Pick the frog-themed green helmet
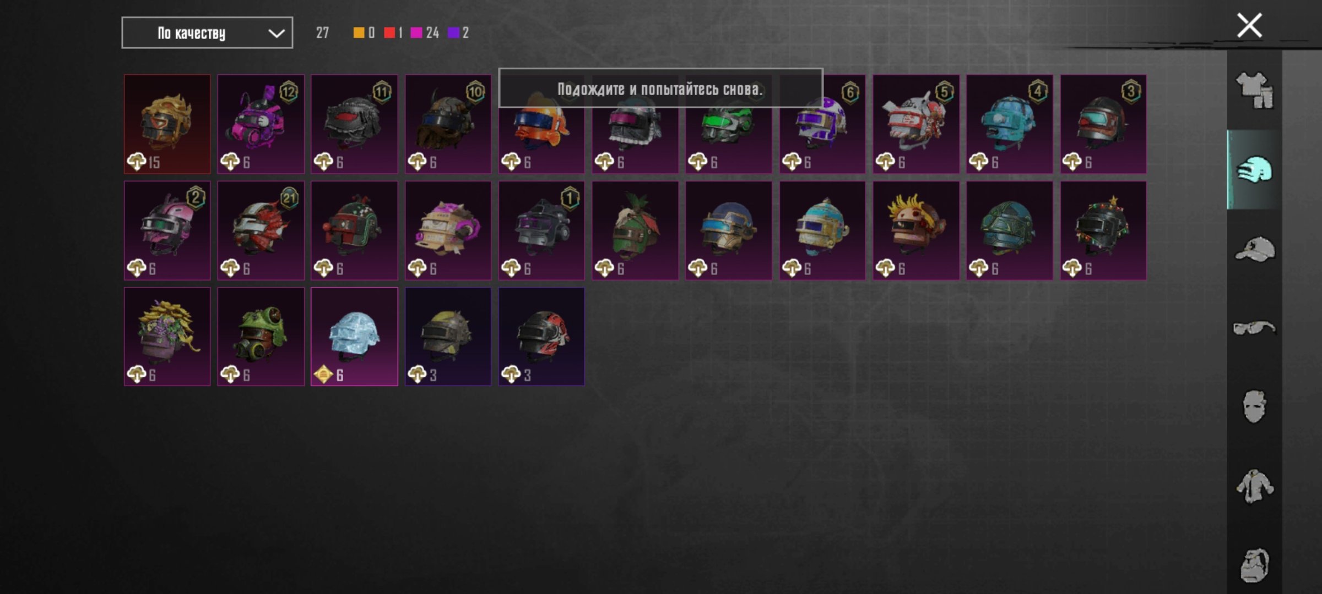Screen dimensions: 1322x594 261,337
